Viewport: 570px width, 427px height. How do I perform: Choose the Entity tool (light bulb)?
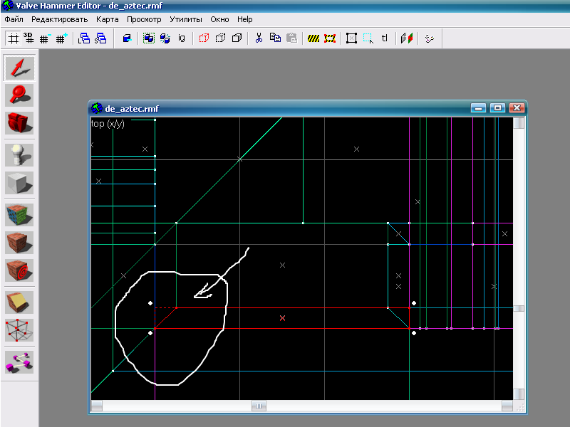coord(19,154)
